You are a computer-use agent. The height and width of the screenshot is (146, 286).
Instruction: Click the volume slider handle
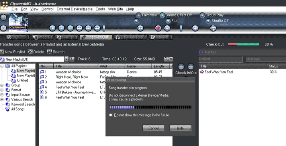pyautogui.click(x=181, y=28)
